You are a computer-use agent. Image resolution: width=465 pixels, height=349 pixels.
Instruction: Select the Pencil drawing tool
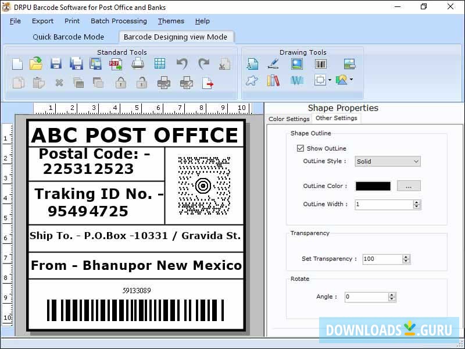273,64
